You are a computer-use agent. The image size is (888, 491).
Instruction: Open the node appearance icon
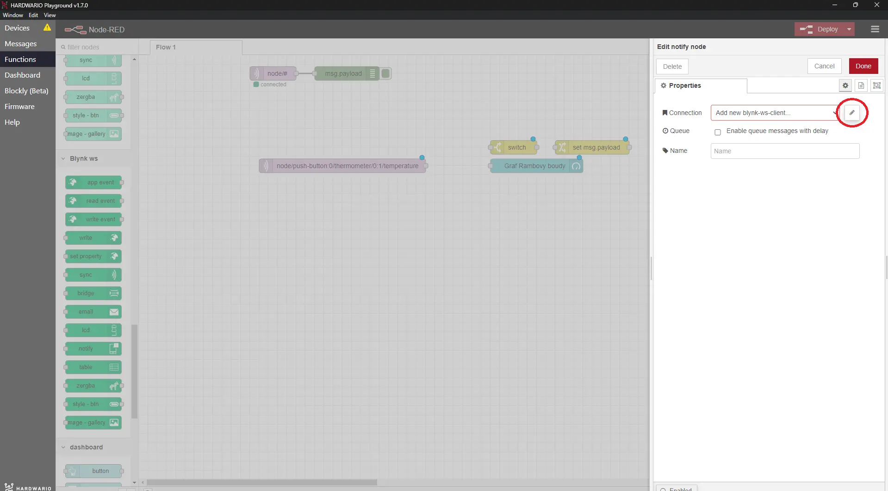pyautogui.click(x=877, y=85)
